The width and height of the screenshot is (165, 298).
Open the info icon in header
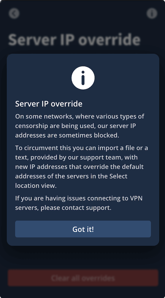point(152,13)
